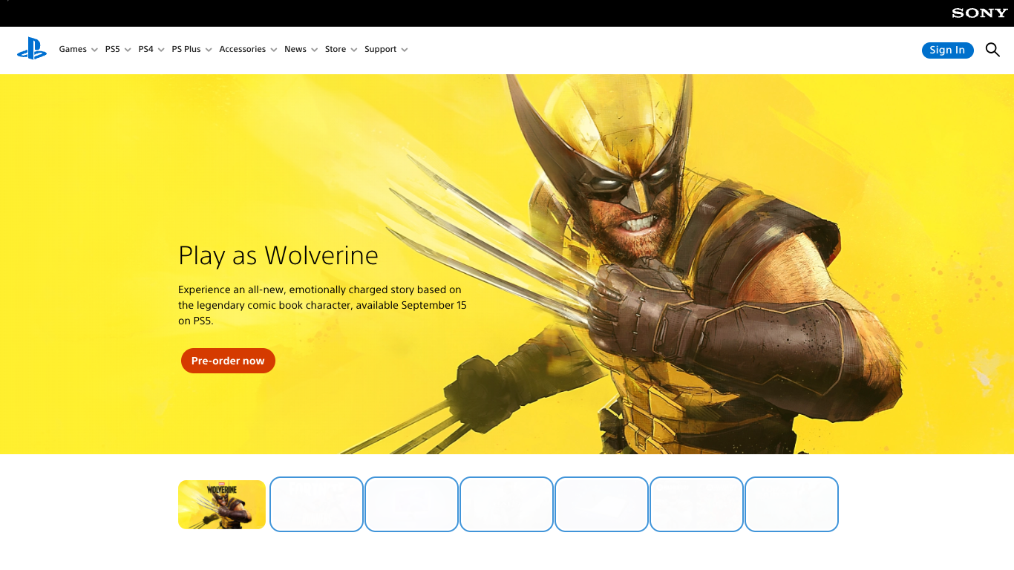This screenshot has width=1014, height=570.
Task: Expand the PS5 dropdown menu
Action: (x=118, y=49)
